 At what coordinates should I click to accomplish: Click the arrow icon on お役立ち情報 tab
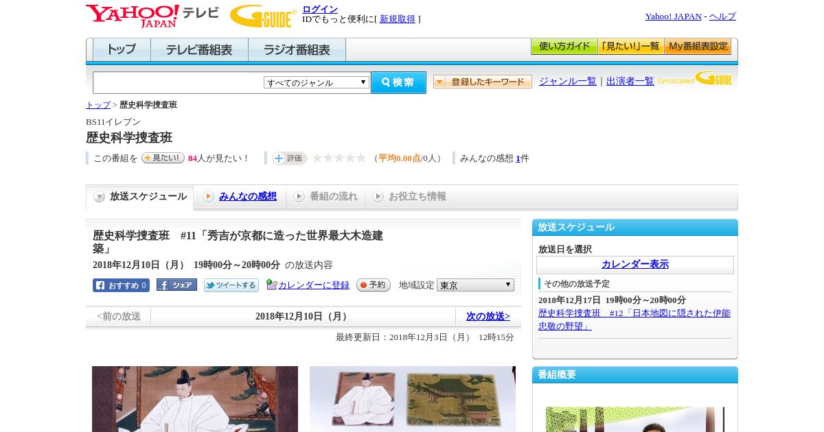coord(378,197)
